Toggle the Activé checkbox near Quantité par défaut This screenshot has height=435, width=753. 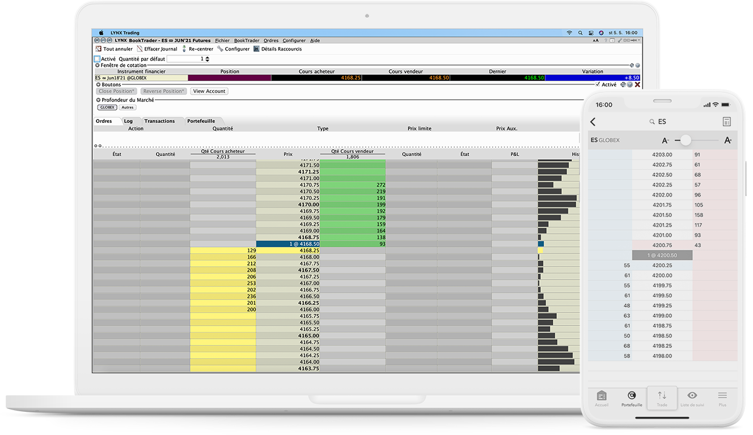click(97, 59)
